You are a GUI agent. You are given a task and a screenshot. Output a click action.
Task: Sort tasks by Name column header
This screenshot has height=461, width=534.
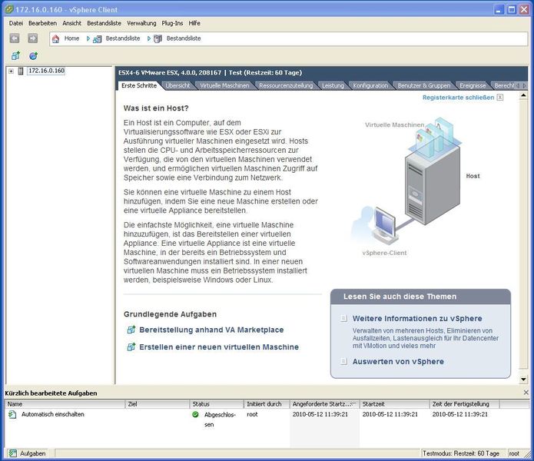point(65,404)
